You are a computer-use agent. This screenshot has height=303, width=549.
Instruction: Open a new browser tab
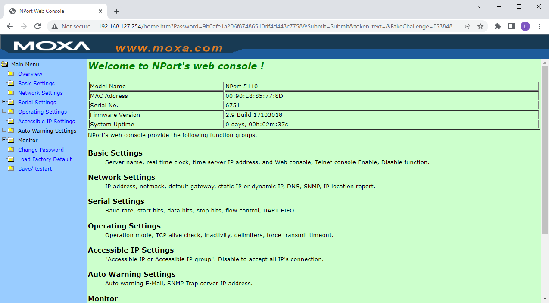pos(117,11)
